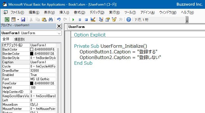Image resolution: width=205 pixels, height=113 pixels.
Task: Open the ファイル(F) menu
Action: click(17, 12)
